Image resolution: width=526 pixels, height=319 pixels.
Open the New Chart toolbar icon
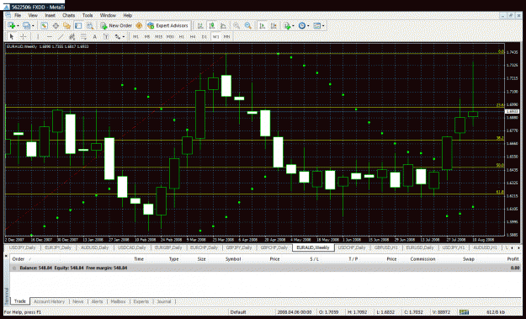(11, 25)
